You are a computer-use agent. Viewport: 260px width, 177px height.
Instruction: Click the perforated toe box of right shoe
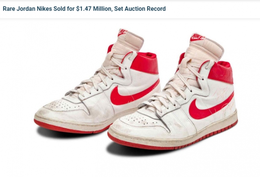[139, 120]
